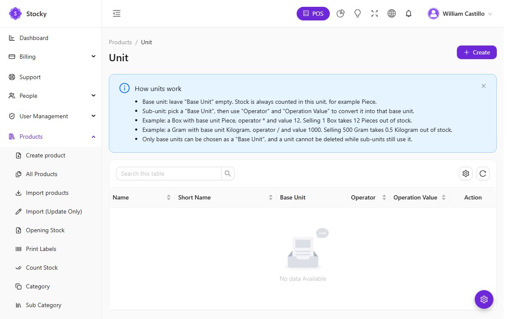Viewport: 510px width, 319px height.
Task: Expand the People menu chevron
Action: (93, 96)
